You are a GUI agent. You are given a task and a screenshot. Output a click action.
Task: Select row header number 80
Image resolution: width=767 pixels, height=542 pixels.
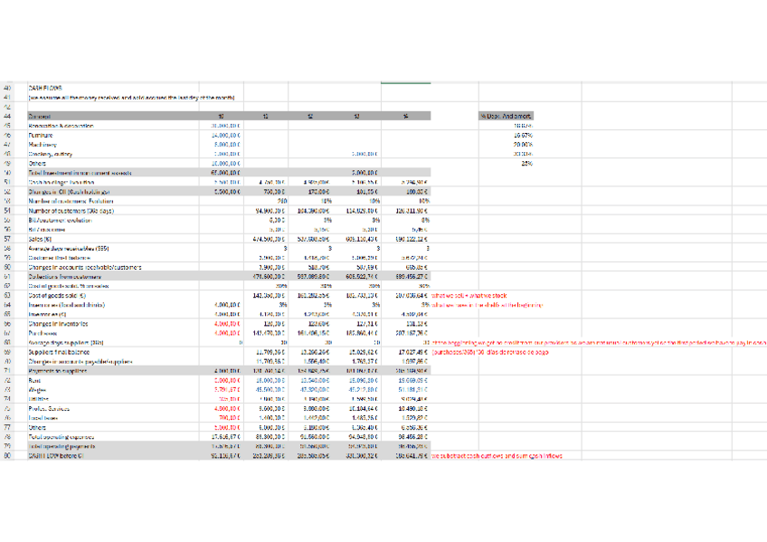click(7, 455)
